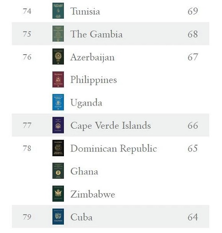
Task: Click the Cape Verde Islands passport icon
Action: (58, 125)
